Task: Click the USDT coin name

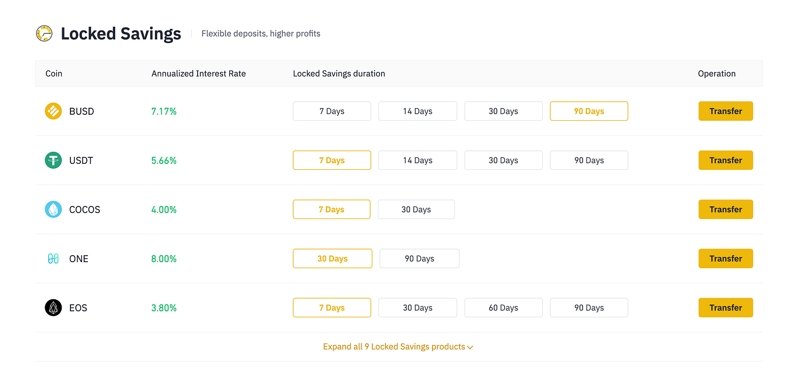Action: (x=81, y=161)
